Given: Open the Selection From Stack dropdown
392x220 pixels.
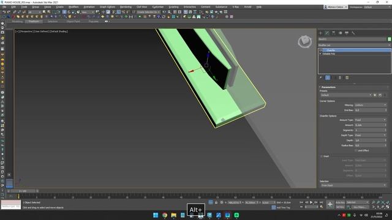Looking at the screenshot, I should [x=353, y=185].
